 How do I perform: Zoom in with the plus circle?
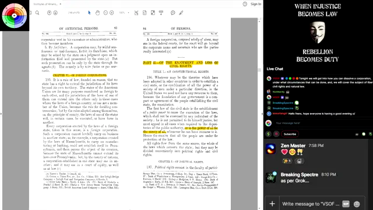pyautogui.click(x=111, y=13)
